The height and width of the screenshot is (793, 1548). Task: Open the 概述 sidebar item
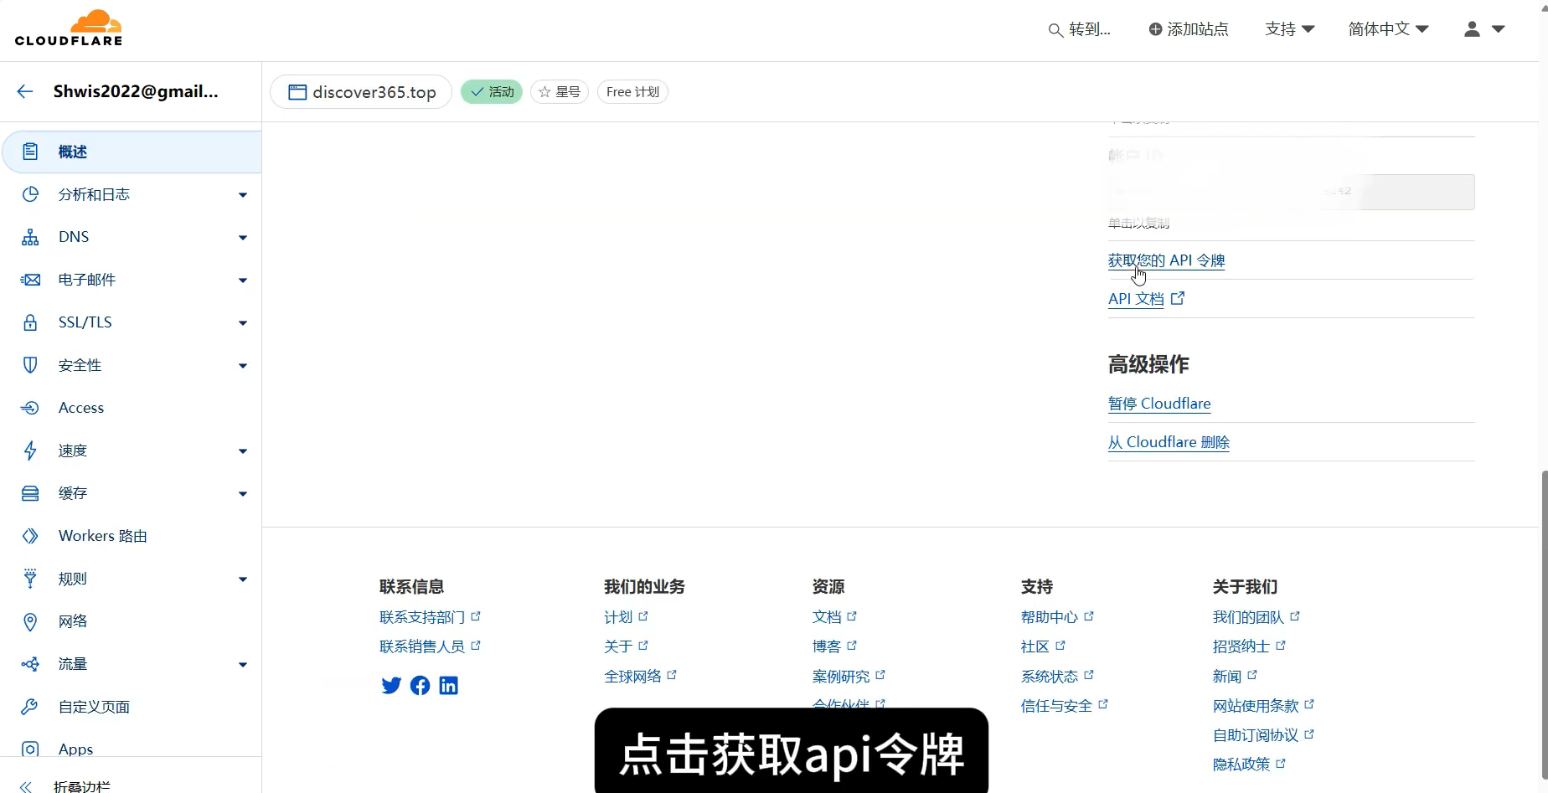tap(132, 152)
